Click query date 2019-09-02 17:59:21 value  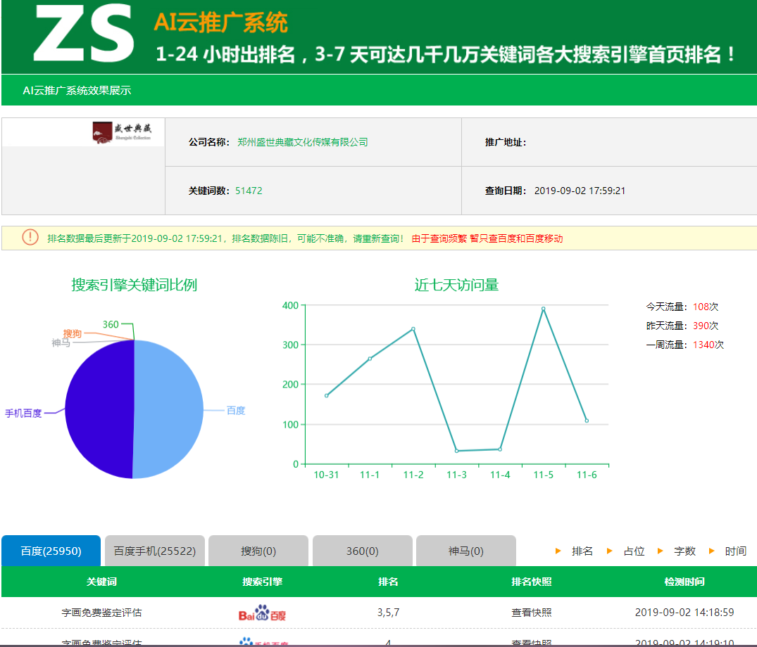tap(580, 191)
